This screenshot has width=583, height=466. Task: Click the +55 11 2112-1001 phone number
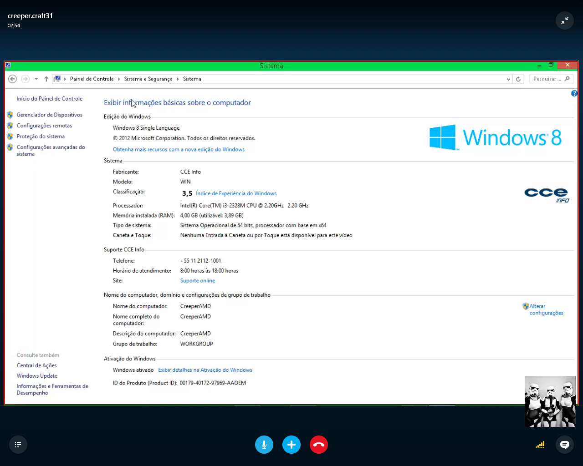pos(200,261)
